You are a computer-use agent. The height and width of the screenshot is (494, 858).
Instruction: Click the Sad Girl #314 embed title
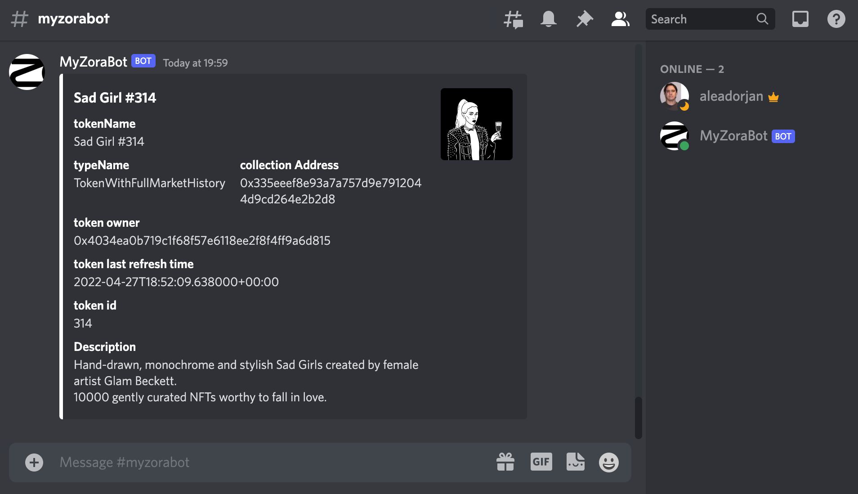115,98
